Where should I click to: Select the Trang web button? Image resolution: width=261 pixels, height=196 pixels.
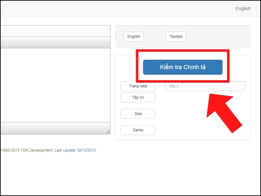tap(138, 86)
